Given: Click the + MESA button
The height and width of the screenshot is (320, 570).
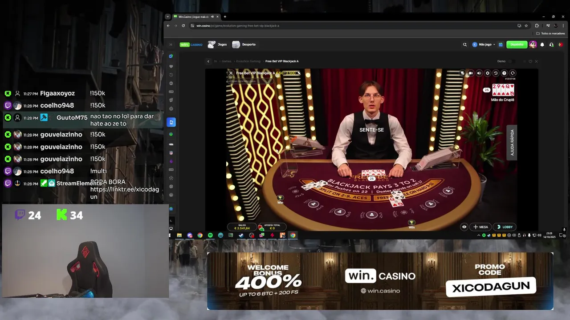Looking at the screenshot, I should pos(481,227).
